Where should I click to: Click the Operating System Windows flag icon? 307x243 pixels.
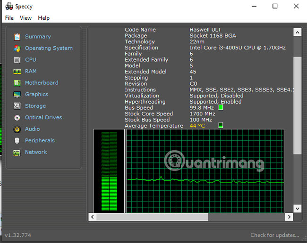coord(17,48)
